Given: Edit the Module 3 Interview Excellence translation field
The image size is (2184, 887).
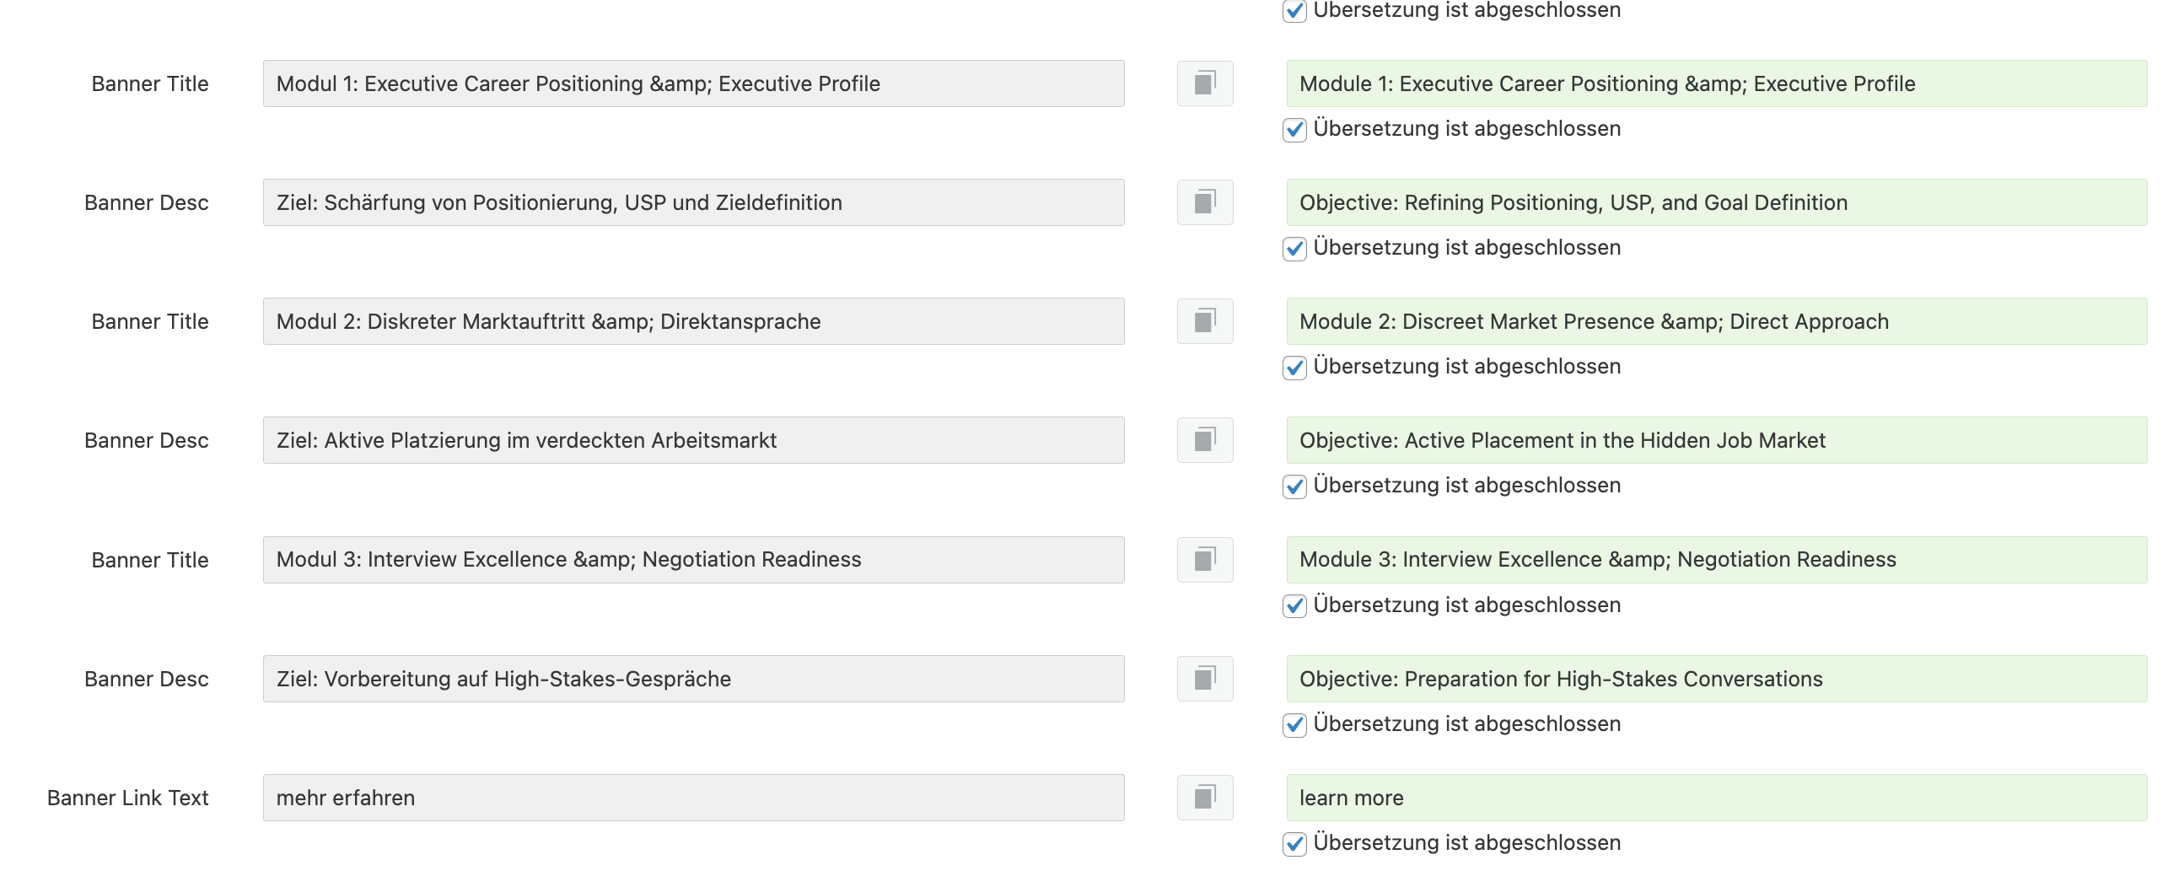Looking at the screenshot, I should tap(1716, 559).
